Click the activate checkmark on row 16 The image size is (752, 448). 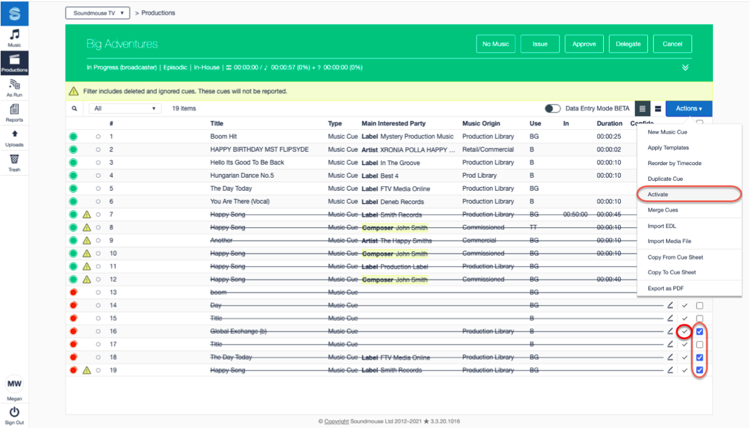[x=685, y=331]
